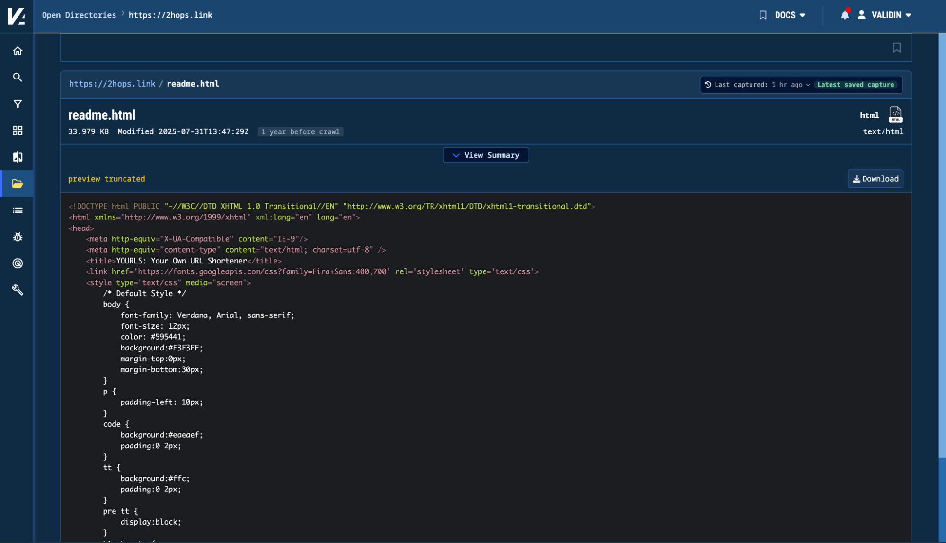
Task: Open the DOCS dropdown menu
Action: (790, 15)
